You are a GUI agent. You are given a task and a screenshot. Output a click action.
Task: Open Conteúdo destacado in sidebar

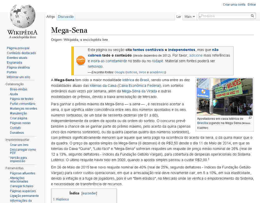coord(21,53)
